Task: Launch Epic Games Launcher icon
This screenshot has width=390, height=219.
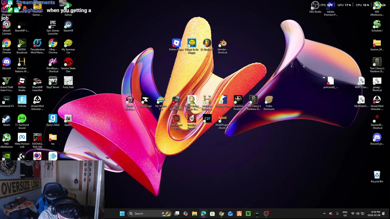Action: (x=53, y=27)
